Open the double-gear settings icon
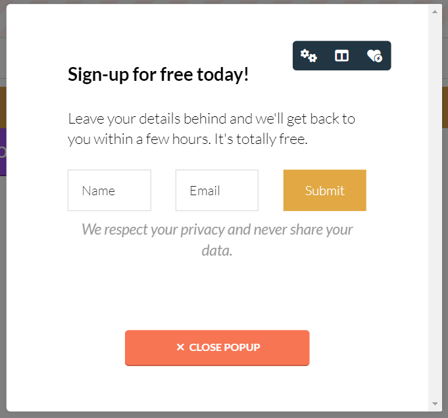 [x=309, y=56]
